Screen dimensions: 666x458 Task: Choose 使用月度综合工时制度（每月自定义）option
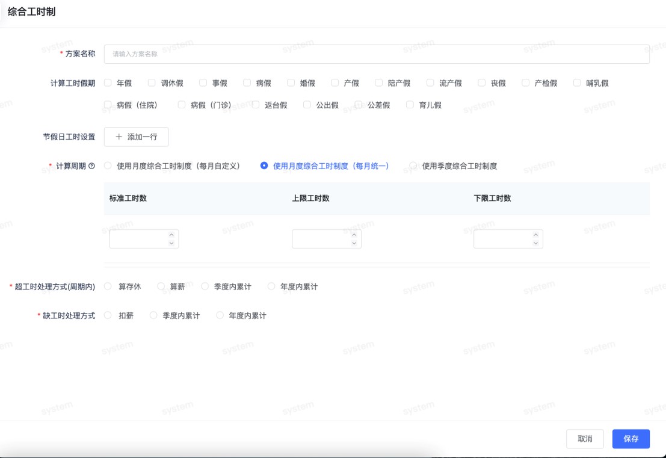(x=108, y=166)
